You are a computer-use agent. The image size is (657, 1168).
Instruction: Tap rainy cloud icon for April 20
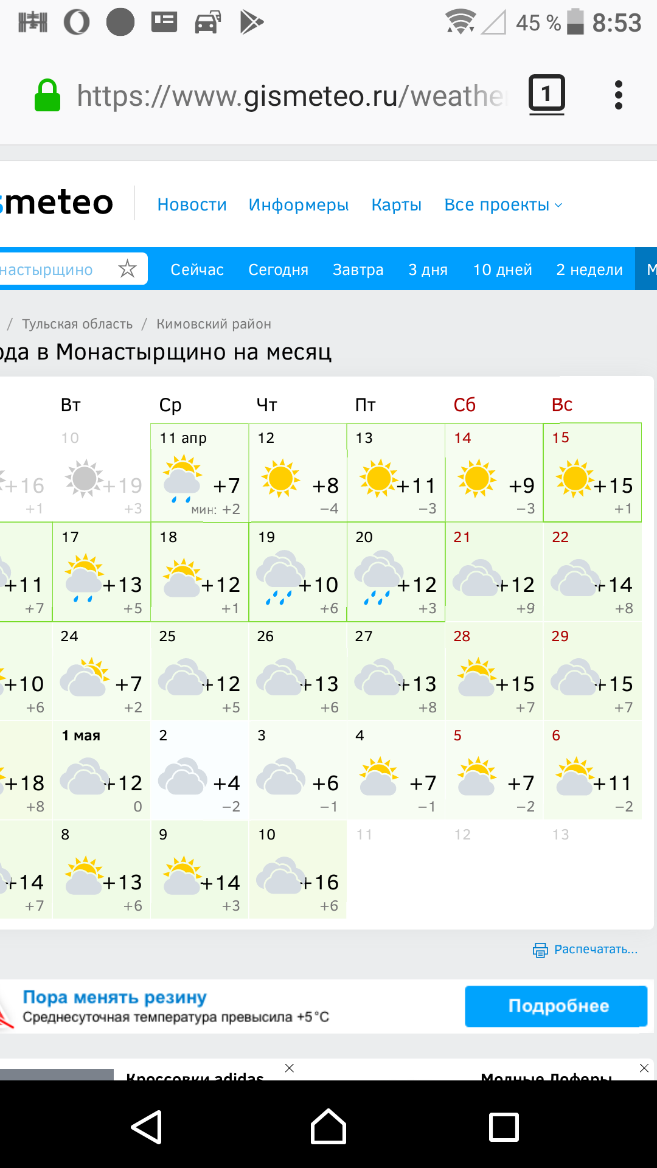coord(378,578)
